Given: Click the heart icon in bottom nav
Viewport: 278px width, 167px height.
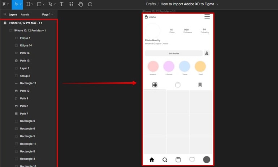Looking at the screenshot, I should (x=192, y=160).
